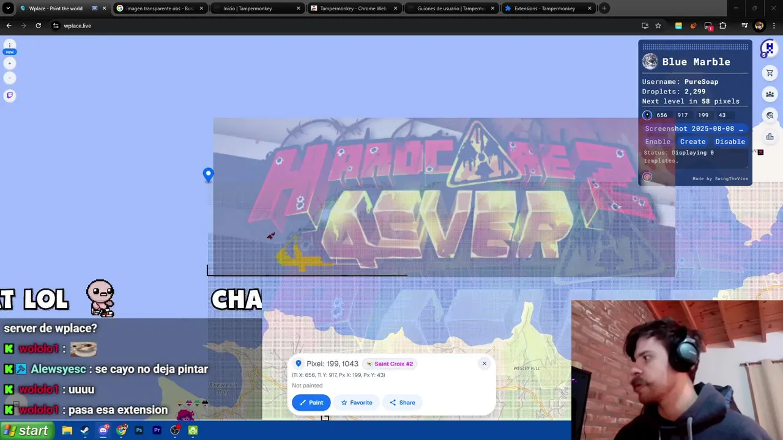Zoom in with the plus map button
This screenshot has height=440, width=783.
coord(10,63)
